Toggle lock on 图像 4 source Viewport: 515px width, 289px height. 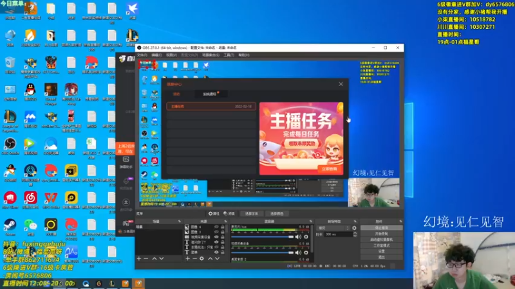coord(223,227)
